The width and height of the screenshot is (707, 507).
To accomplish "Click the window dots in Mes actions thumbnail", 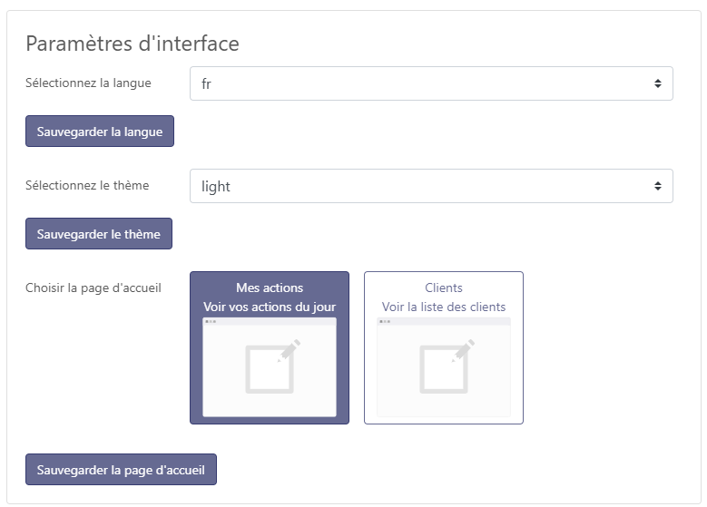I will [211, 322].
